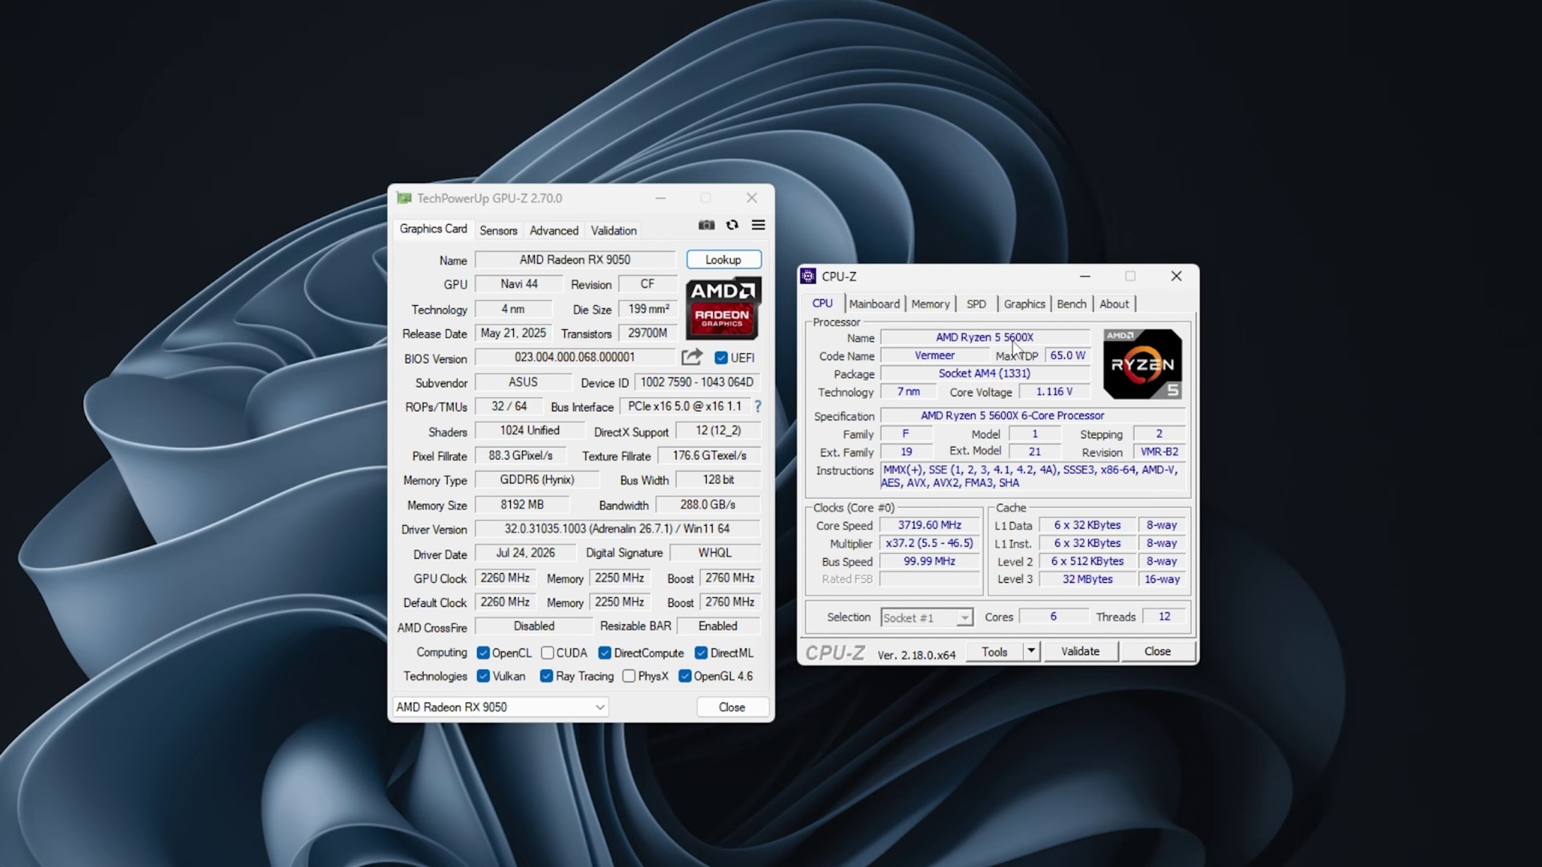Click the Core Speed 3719.60 MHz value

tap(930, 525)
